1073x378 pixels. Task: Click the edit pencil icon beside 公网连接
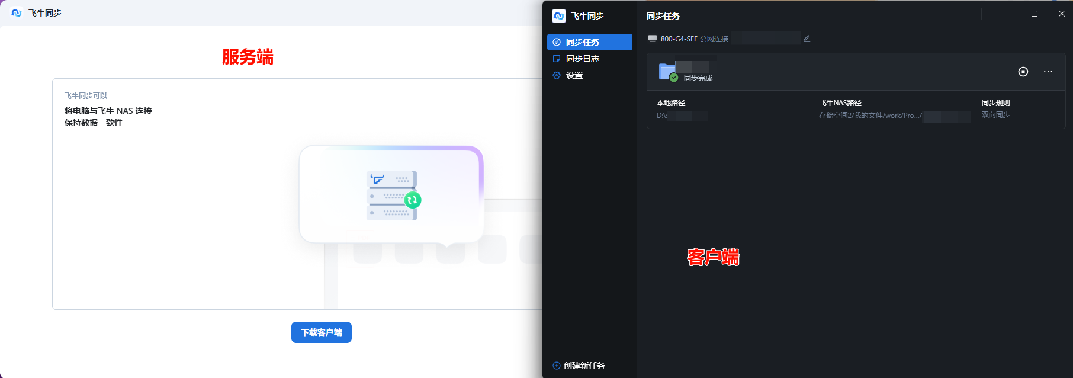point(807,39)
